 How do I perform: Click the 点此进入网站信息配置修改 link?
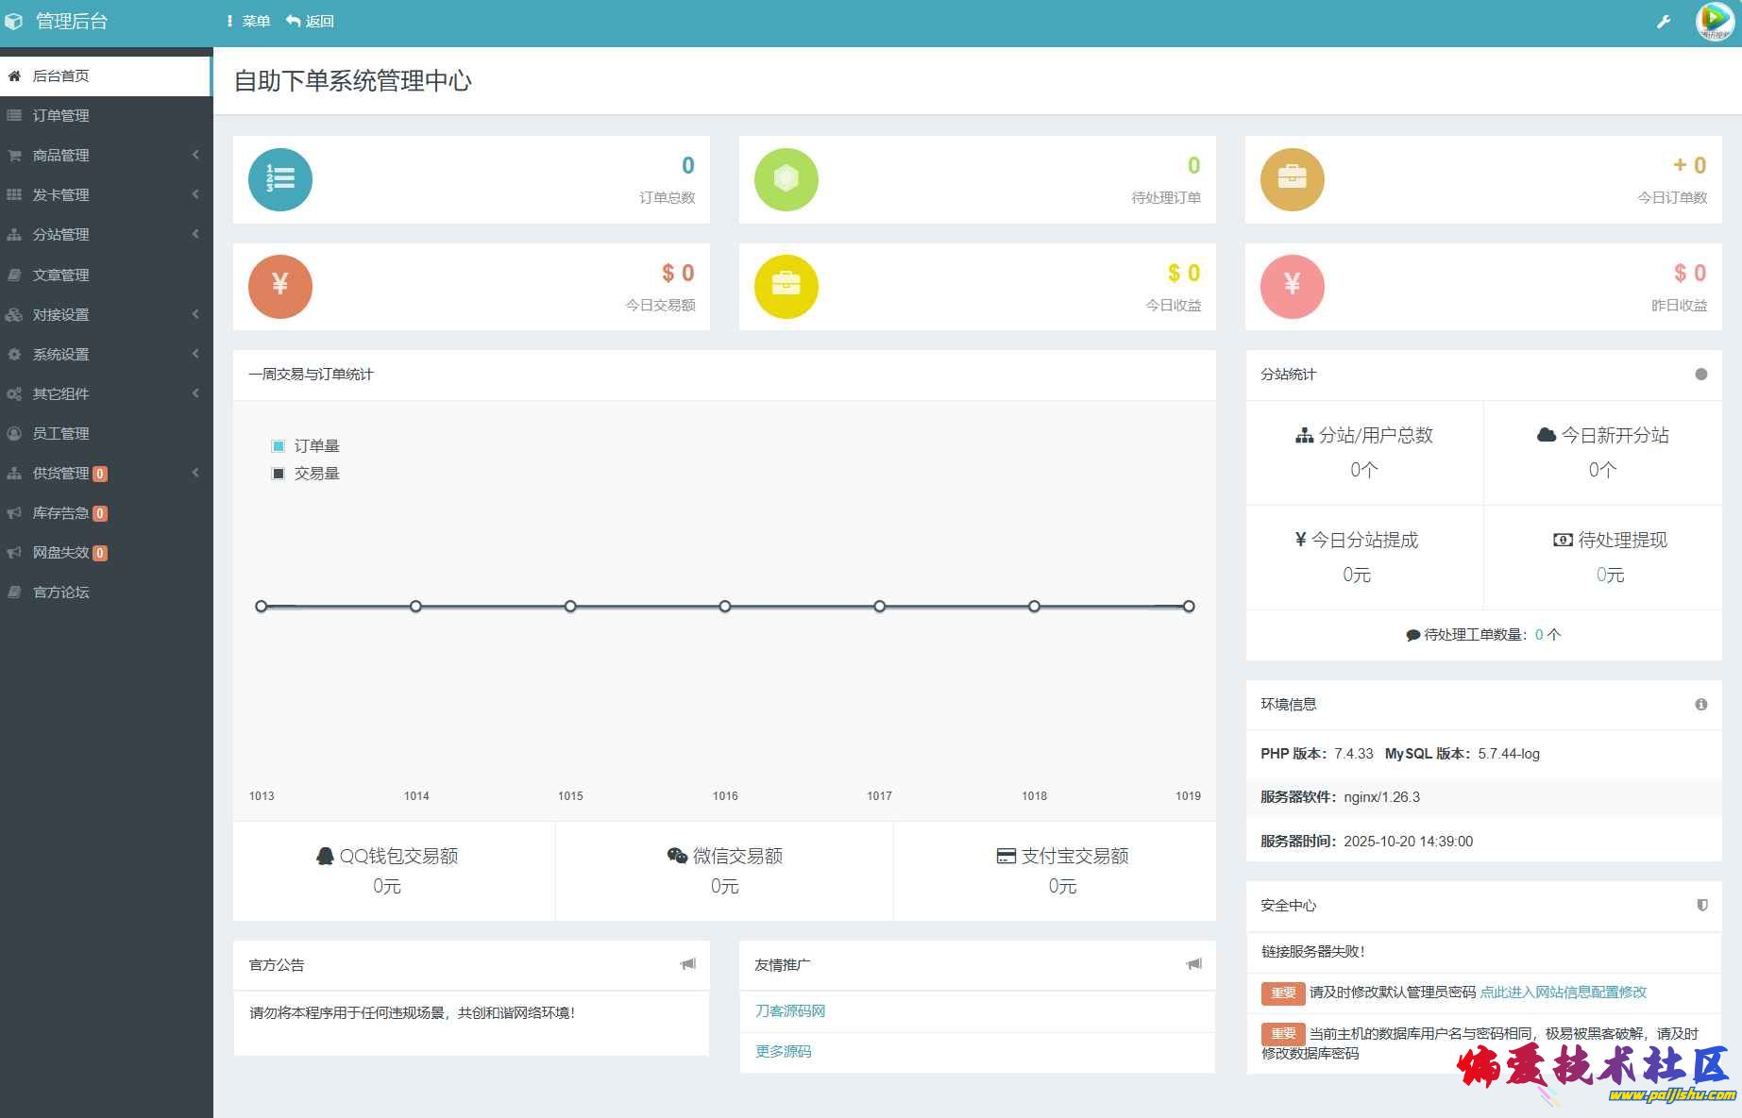(1563, 993)
